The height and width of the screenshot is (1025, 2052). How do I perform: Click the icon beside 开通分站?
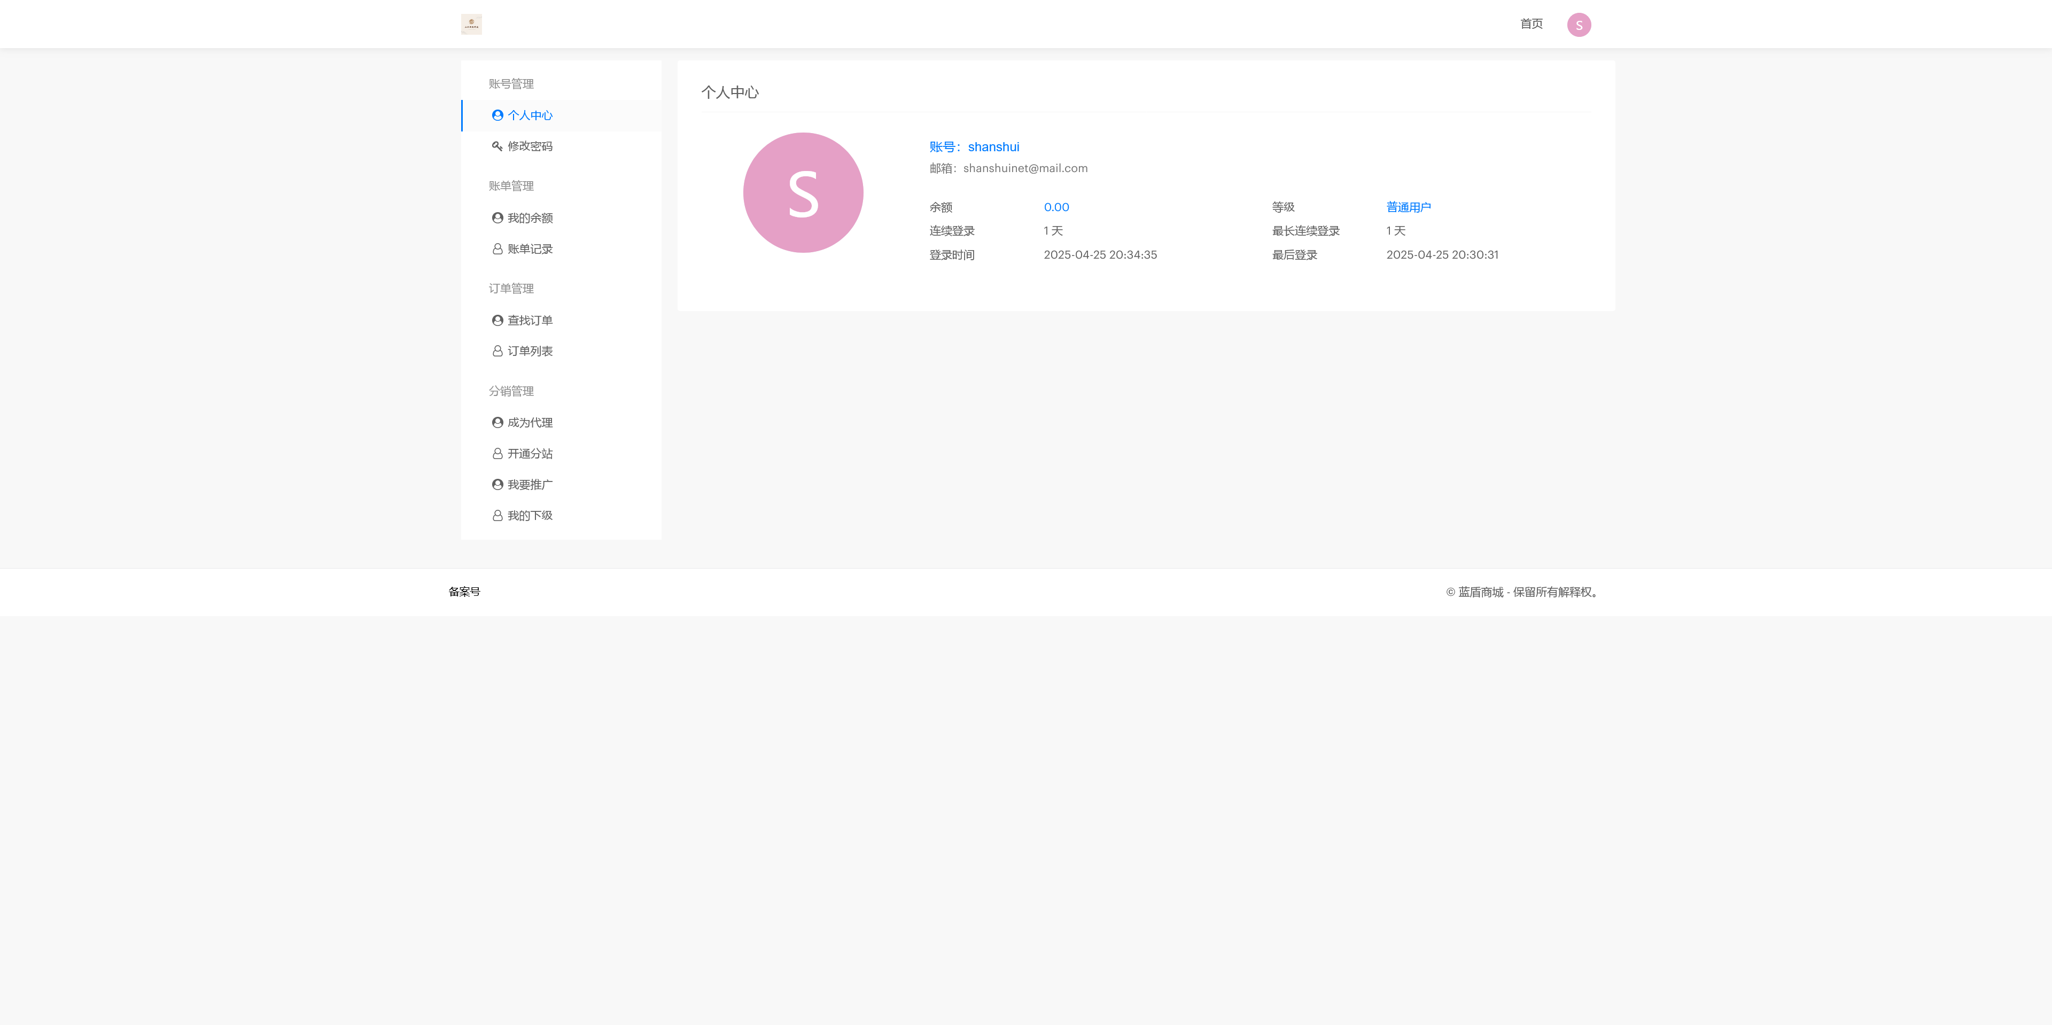click(x=497, y=454)
